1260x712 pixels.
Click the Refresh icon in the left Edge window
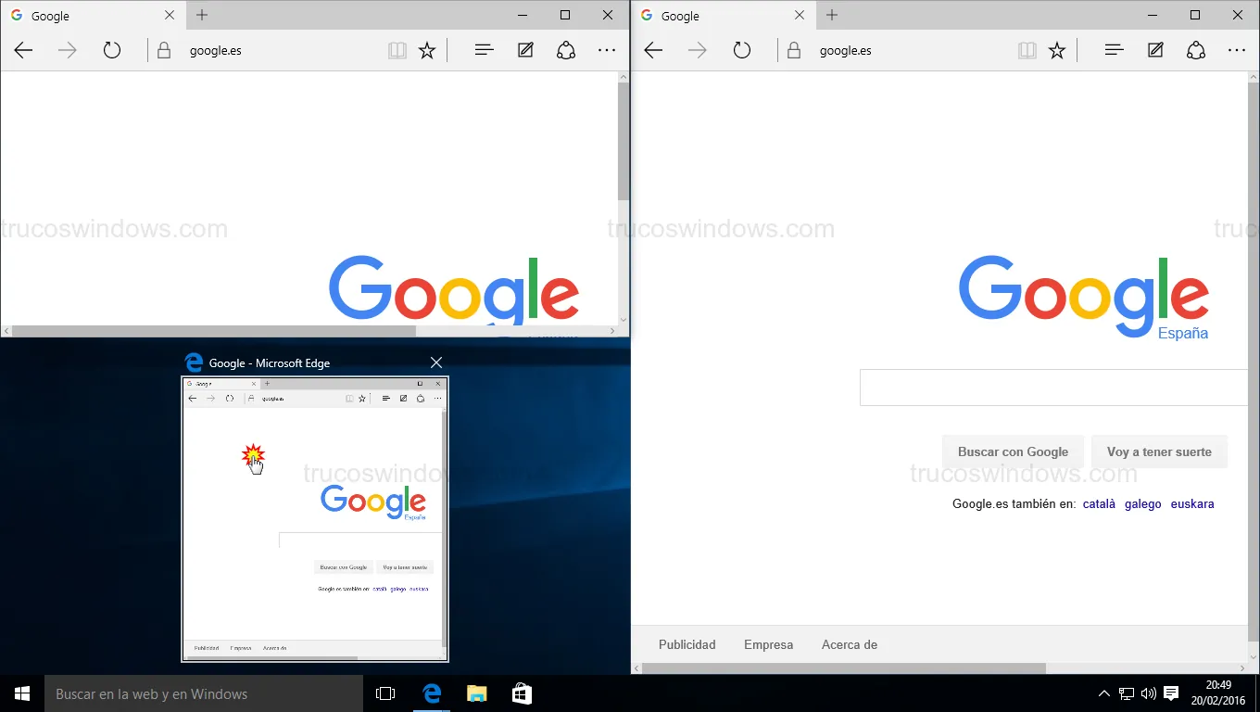click(x=112, y=51)
